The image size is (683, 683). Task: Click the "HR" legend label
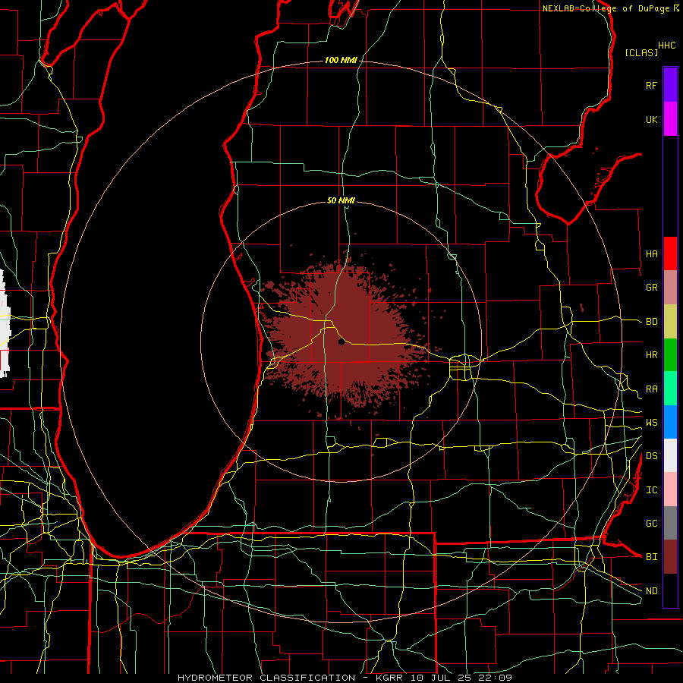(651, 355)
